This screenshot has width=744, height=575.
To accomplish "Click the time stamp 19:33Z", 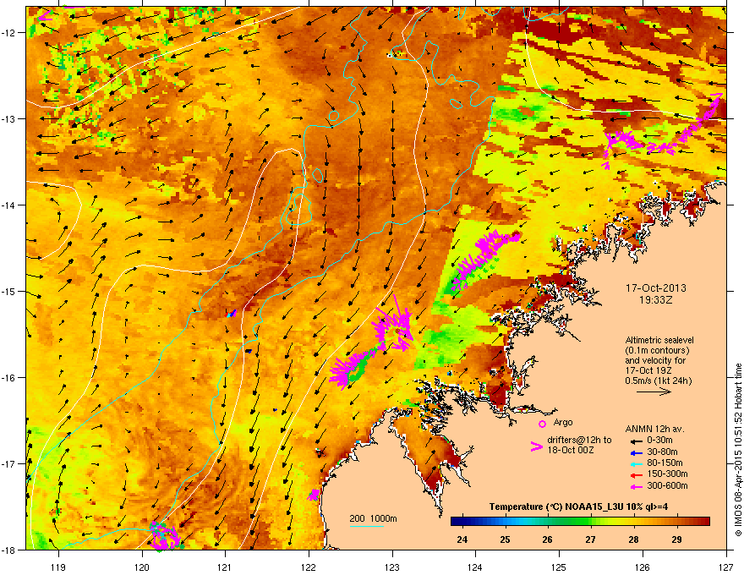I will pyautogui.click(x=655, y=300).
